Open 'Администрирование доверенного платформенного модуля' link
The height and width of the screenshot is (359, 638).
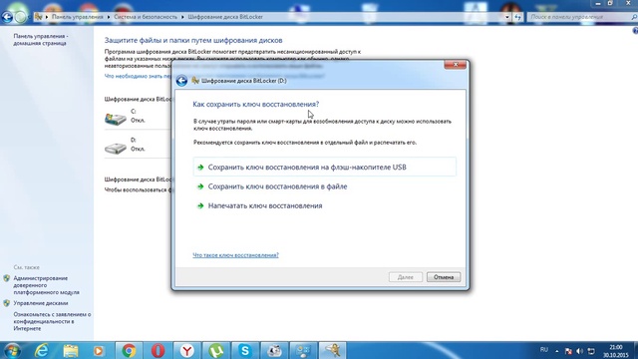click(x=47, y=285)
